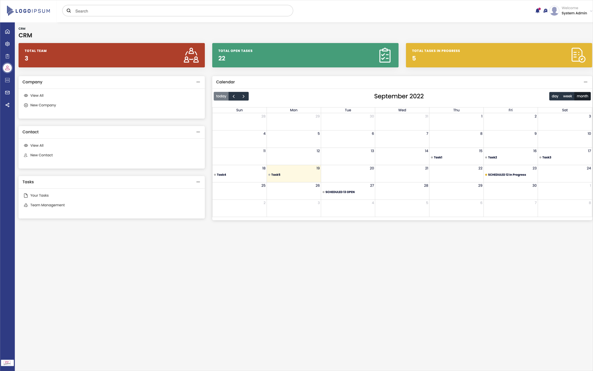Open Settings via the gear icon
Image resolution: width=593 pixels, height=371 pixels.
7,44
